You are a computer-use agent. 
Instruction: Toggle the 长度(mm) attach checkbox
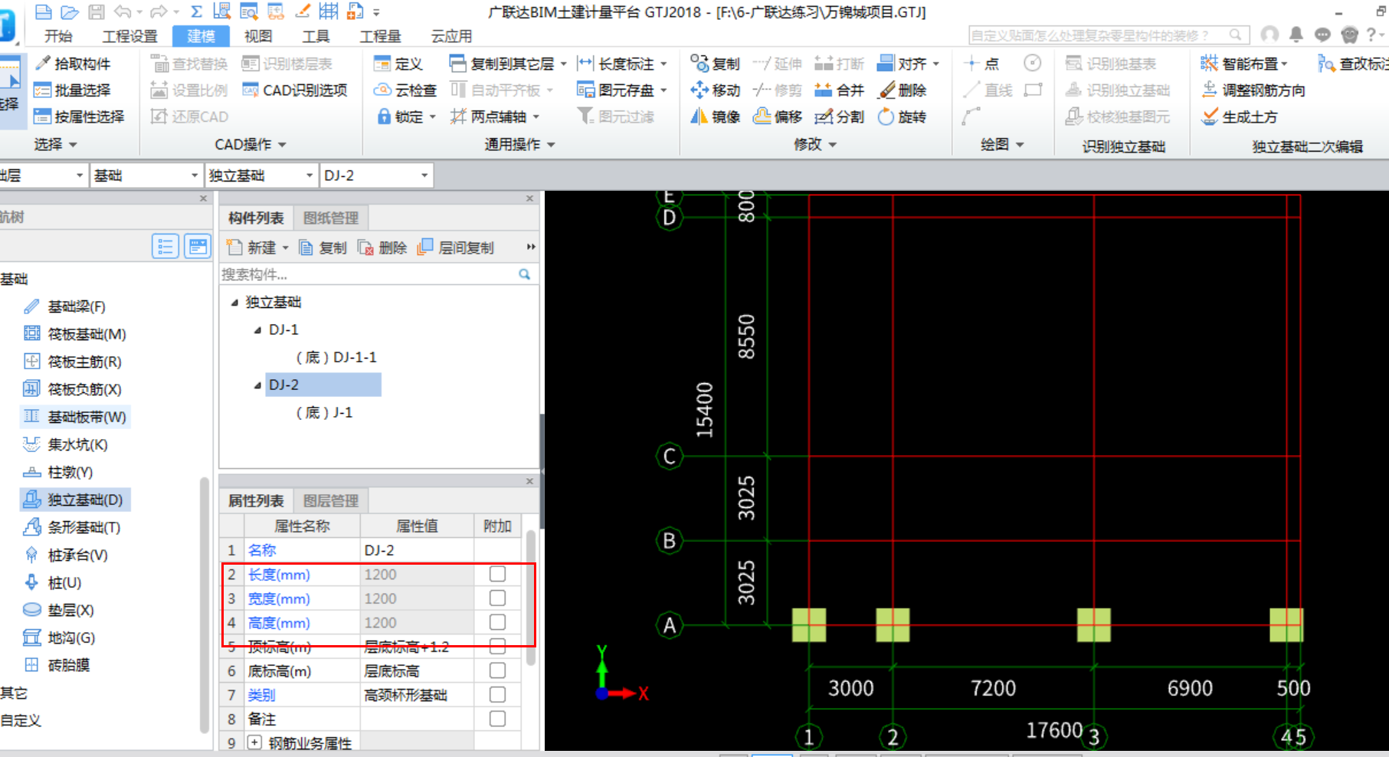(497, 574)
